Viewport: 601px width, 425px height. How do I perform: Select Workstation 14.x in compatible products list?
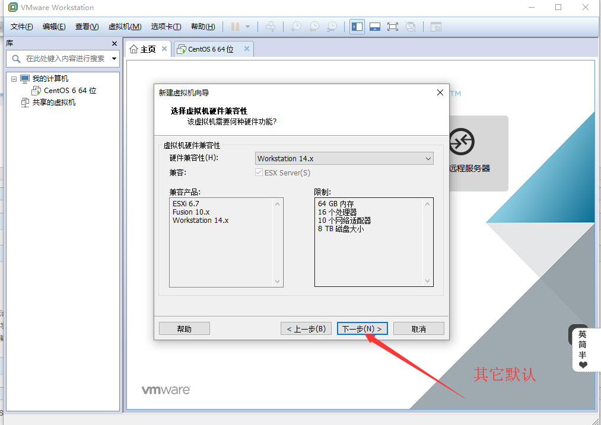[x=201, y=220]
